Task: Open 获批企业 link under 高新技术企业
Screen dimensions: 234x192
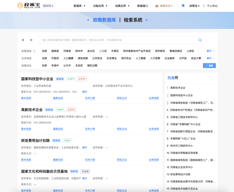Action: [x=122, y=129]
